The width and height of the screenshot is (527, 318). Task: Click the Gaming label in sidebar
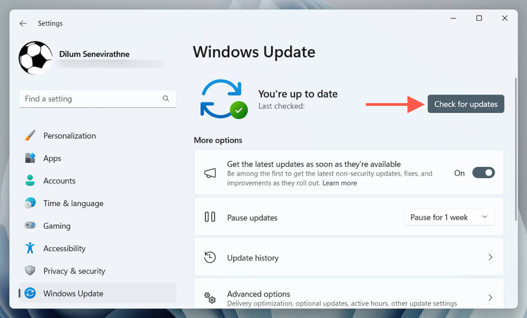(x=57, y=226)
